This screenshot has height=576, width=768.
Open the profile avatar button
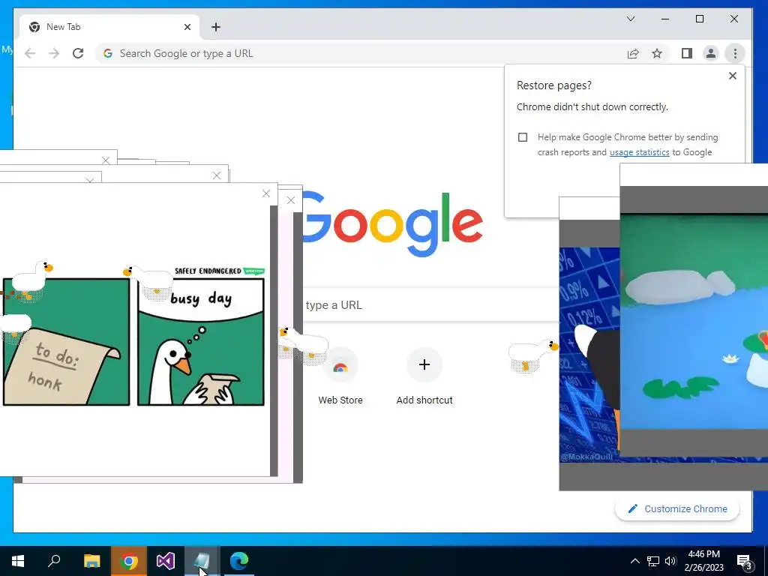point(711,53)
